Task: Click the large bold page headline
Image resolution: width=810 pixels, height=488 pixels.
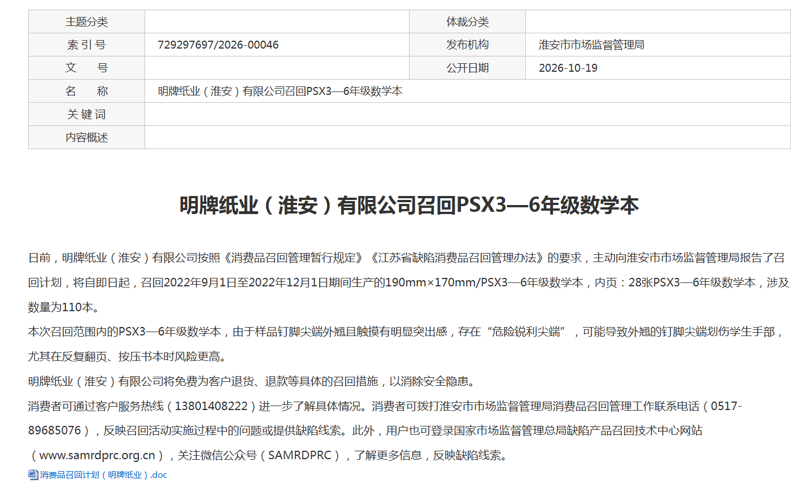Action: pos(409,205)
